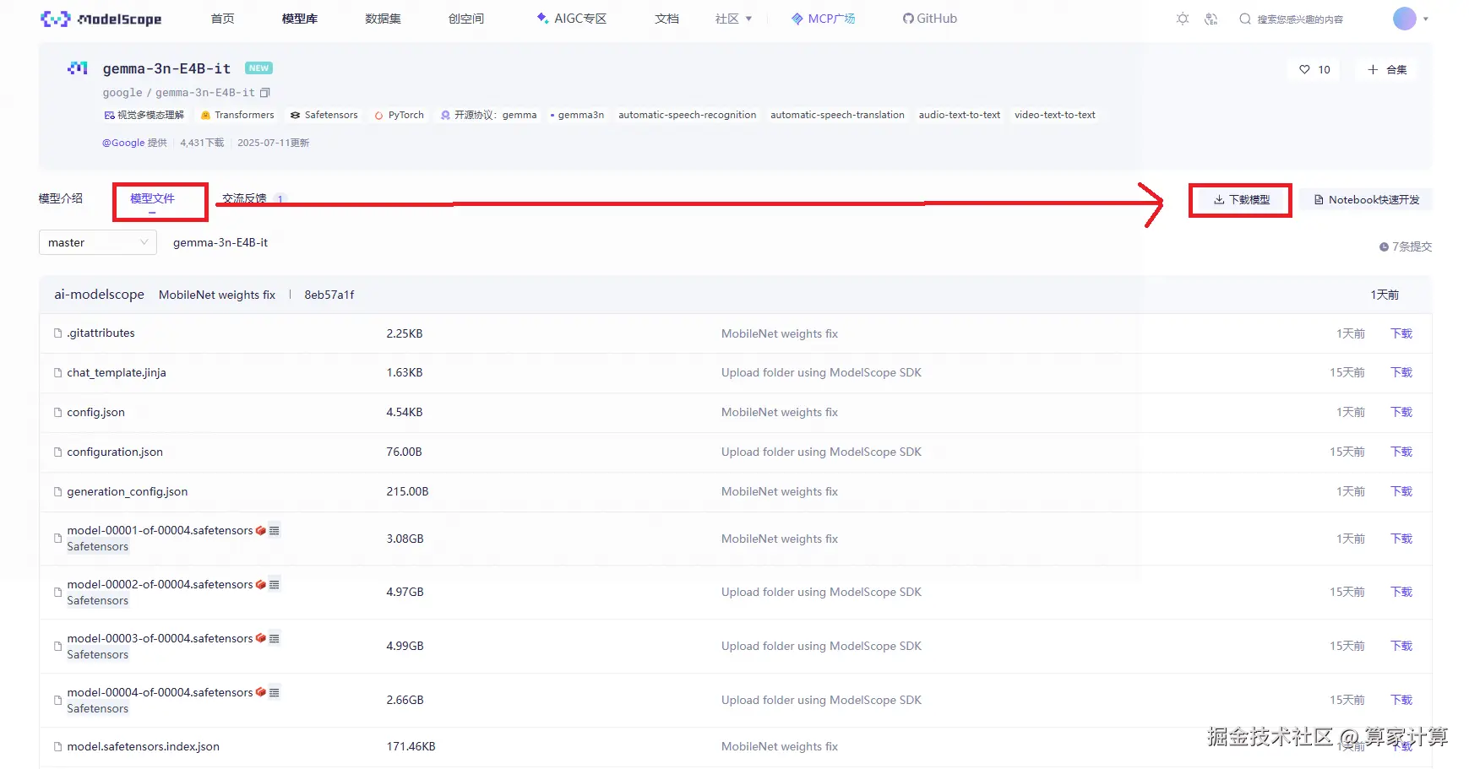
Task: Download config.json
Action: [x=1401, y=412]
